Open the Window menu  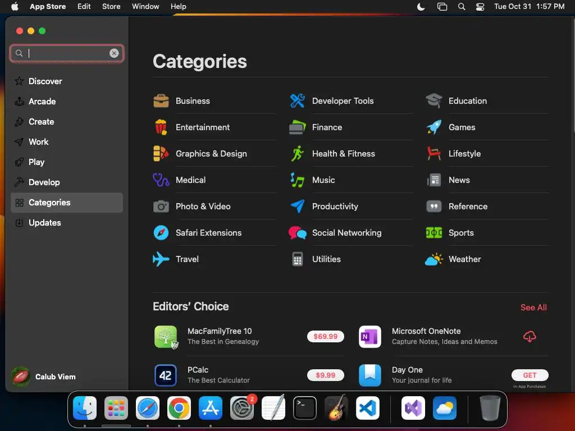(x=145, y=6)
